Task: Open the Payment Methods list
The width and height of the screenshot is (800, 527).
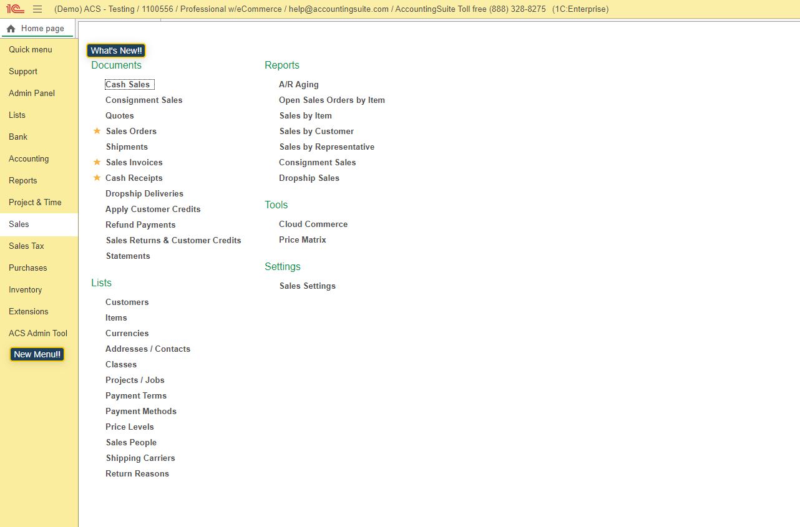Action: [x=141, y=412]
